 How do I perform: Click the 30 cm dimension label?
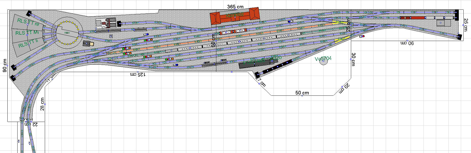pyautogui.click(x=353, y=59)
